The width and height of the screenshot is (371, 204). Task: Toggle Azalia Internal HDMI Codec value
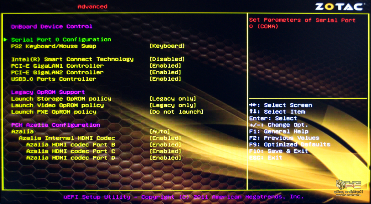[165, 138]
